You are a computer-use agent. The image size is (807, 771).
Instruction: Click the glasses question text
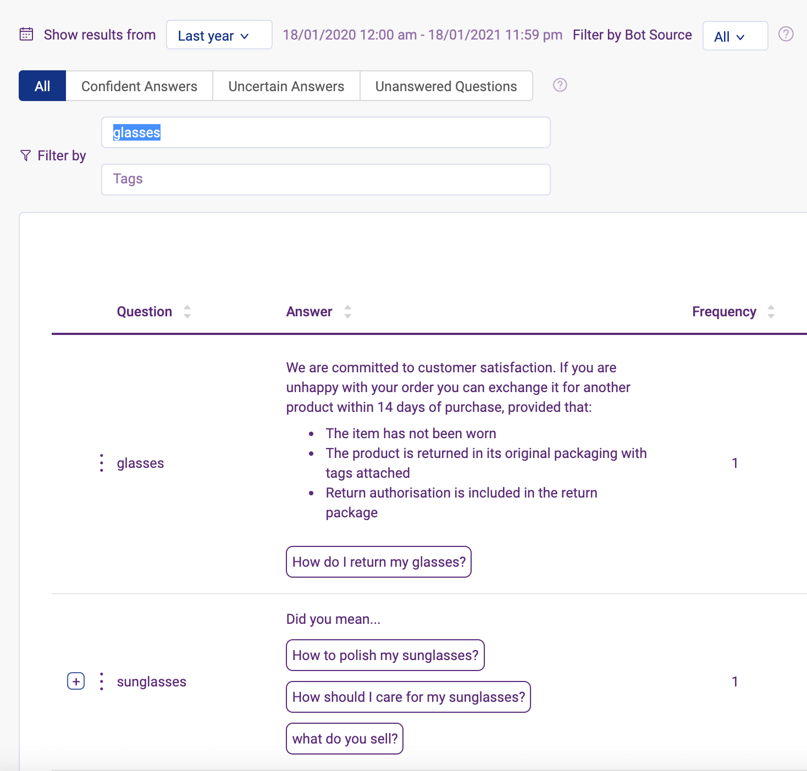[141, 463]
